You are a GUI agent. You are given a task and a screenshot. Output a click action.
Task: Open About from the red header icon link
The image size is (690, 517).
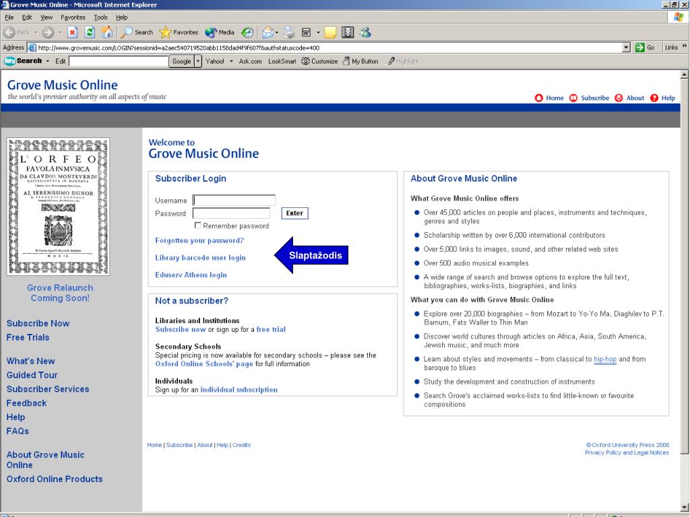(629, 98)
